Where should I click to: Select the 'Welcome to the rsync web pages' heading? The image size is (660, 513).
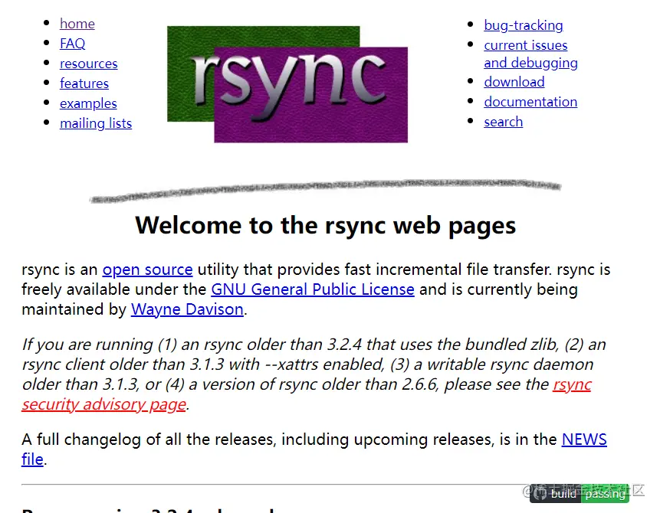coord(325,225)
